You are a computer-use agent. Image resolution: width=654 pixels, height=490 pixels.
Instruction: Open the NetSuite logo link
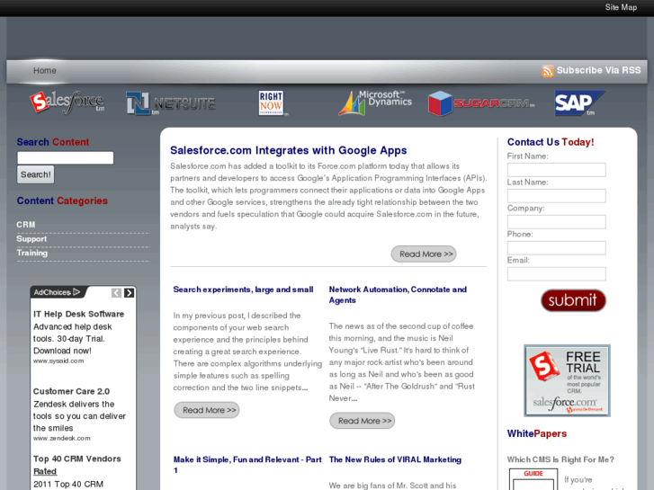coord(171,103)
